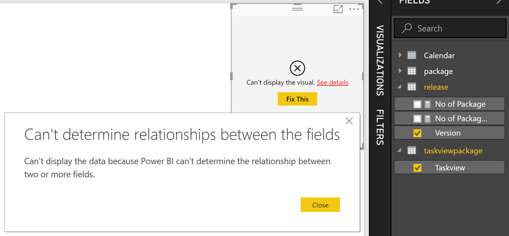Expand the Calendar table

(x=400, y=55)
